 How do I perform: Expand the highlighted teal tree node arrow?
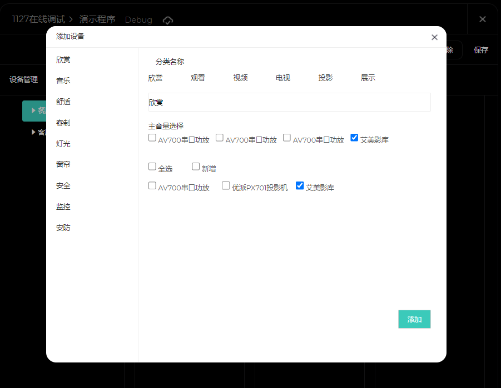click(33, 110)
